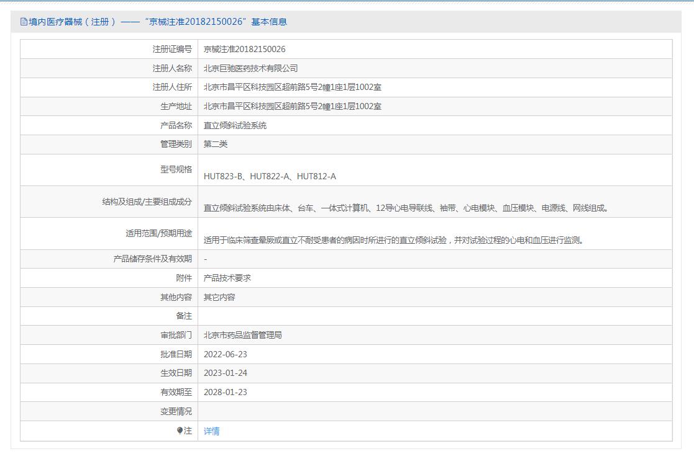Click the approving department 北京市药品监督管理局
The width and height of the screenshot is (694, 459).
(242, 335)
